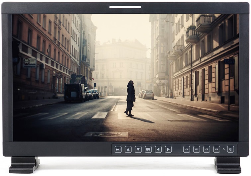The width and height of the screenshot is (251, 176).
Task: Click the left monitor stand foot
Action: (24, 165)
